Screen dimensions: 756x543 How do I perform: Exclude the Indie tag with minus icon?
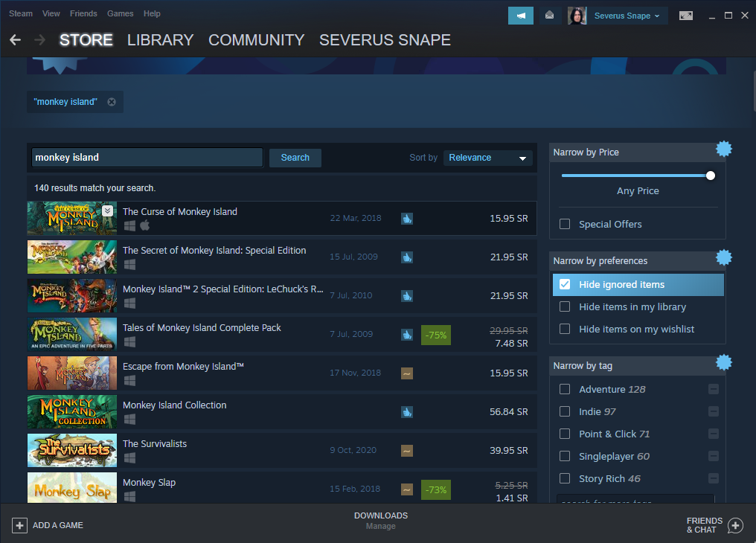[x=714, y=411]
